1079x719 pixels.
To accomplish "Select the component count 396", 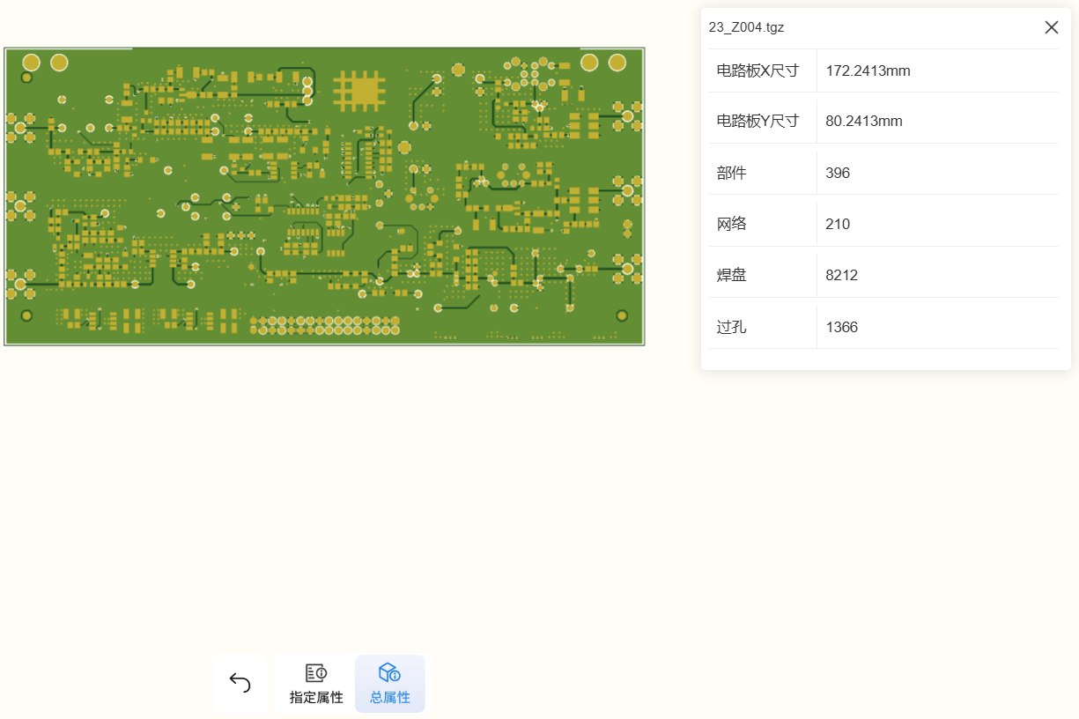I will click(838, 173).
